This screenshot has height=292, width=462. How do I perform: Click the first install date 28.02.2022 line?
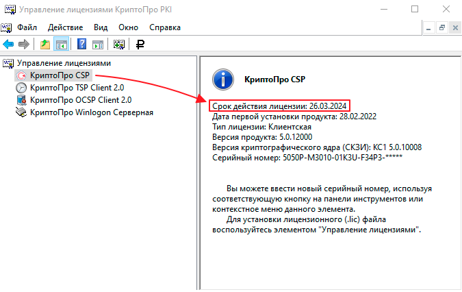coord(294,117)
